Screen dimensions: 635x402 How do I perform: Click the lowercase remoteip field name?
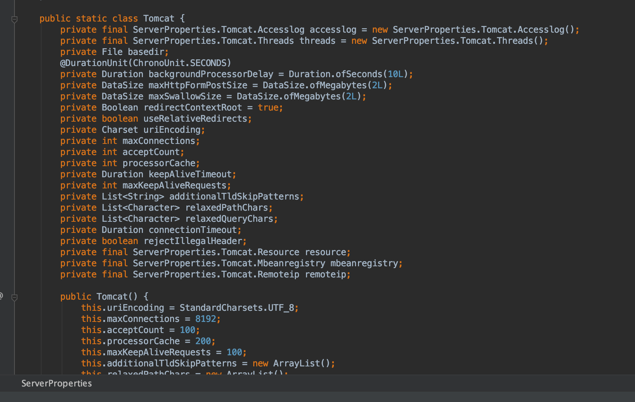point(326,274)
